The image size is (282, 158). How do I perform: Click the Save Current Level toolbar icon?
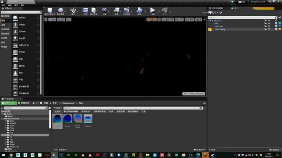point(50,11)
